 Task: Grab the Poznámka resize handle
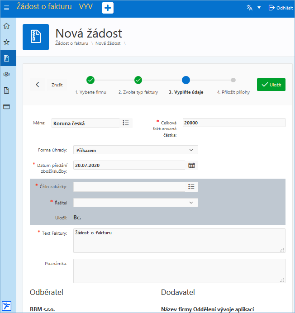282,280
